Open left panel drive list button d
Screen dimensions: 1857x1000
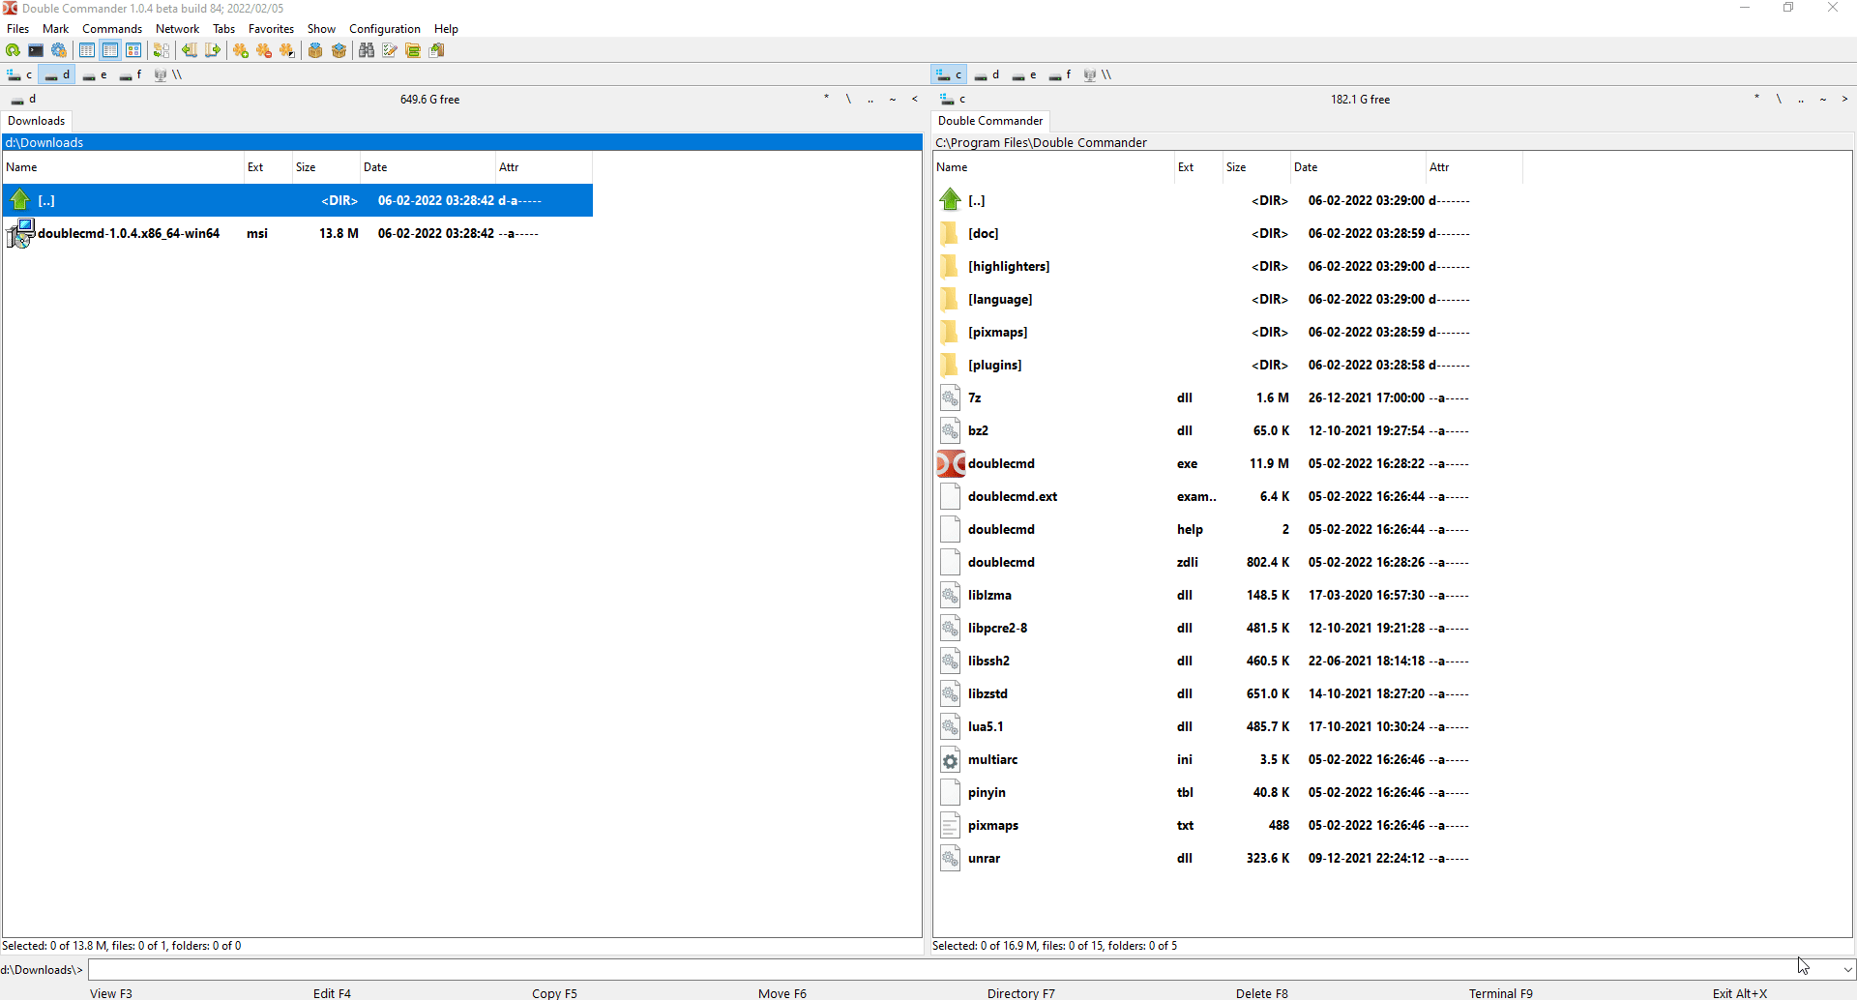click(23, 100)
